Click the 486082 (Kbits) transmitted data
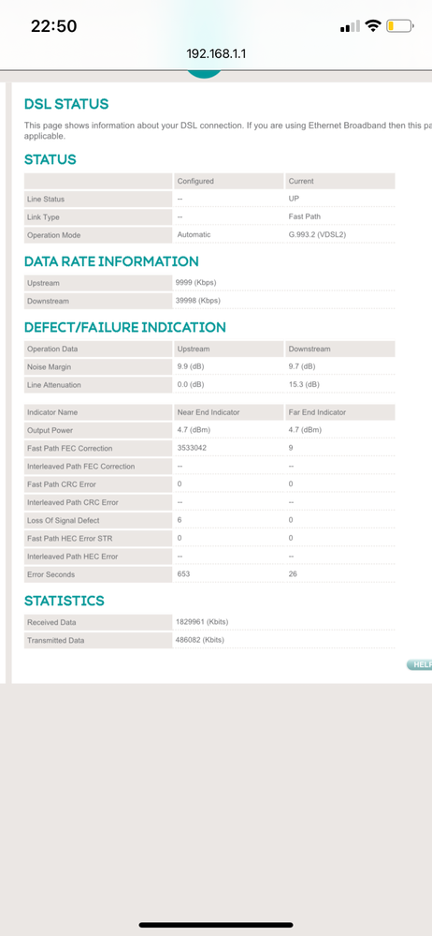The width and height of the screenshot is (432, 936). coord(199,639)
